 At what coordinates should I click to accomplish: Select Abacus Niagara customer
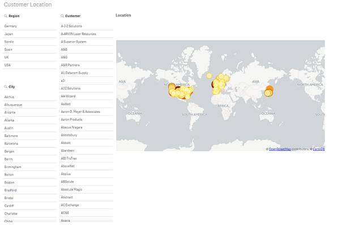pyautogui.click(x=86, y=127)
